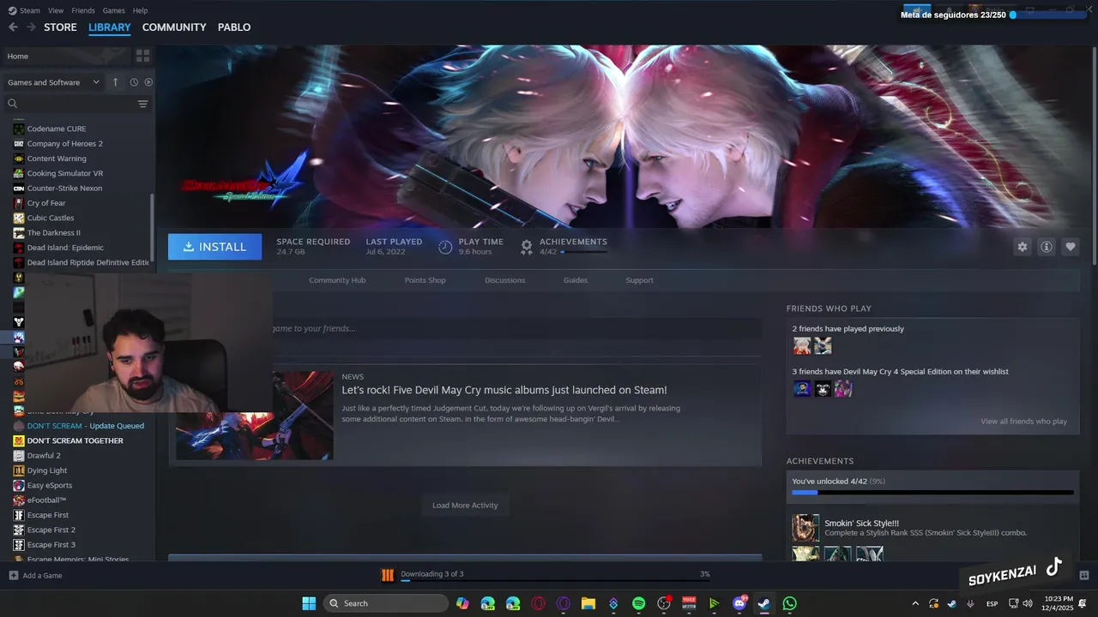
Task: Click the blue INSTALL button
Action: click(x=215, y=247)
